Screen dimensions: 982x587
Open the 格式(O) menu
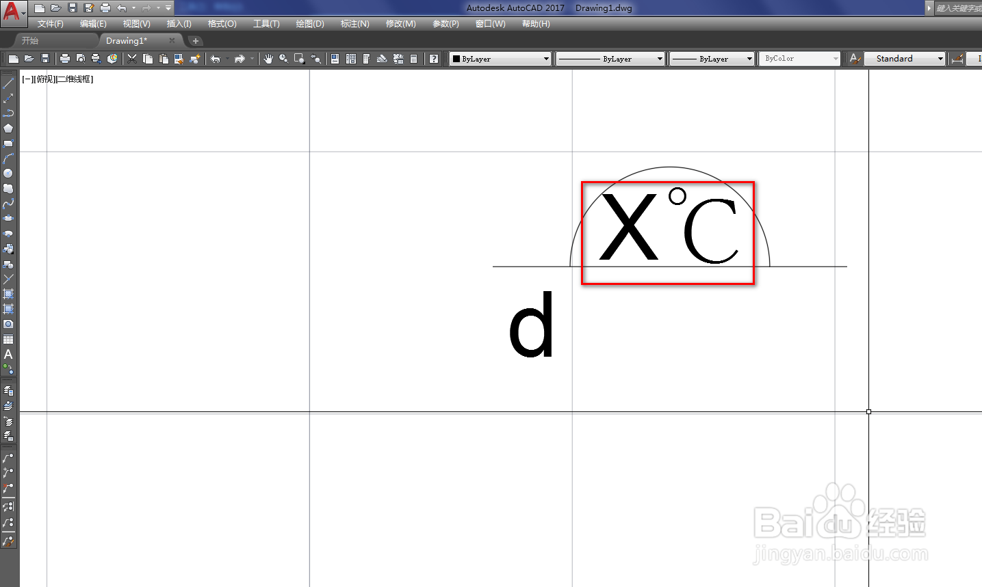pos(222,24)
